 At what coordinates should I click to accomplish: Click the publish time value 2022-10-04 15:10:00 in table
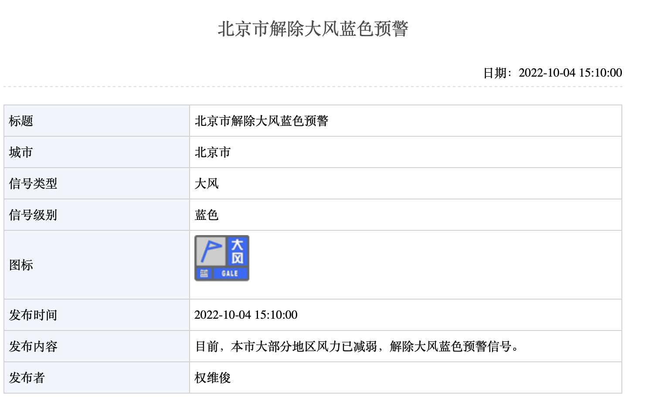(x=246, y=315)
